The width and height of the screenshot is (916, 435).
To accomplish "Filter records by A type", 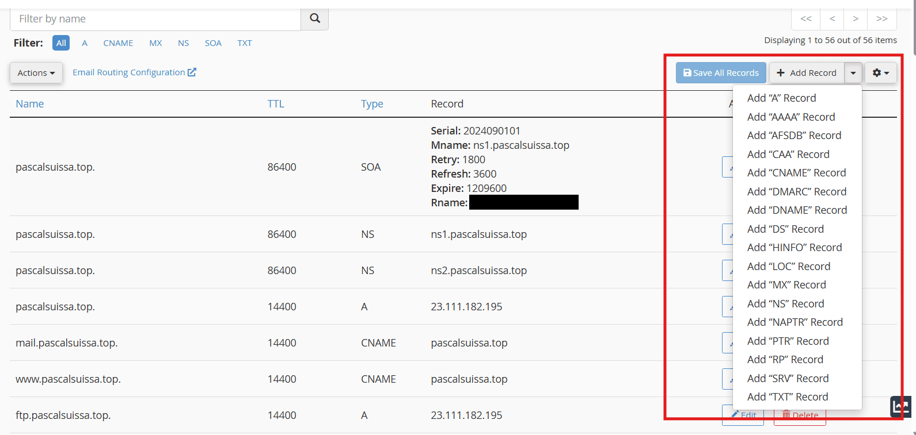I will [x=85, y=43].
